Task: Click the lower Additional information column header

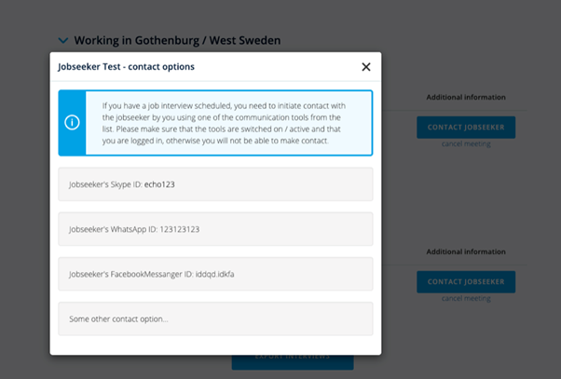Action: 466,251
